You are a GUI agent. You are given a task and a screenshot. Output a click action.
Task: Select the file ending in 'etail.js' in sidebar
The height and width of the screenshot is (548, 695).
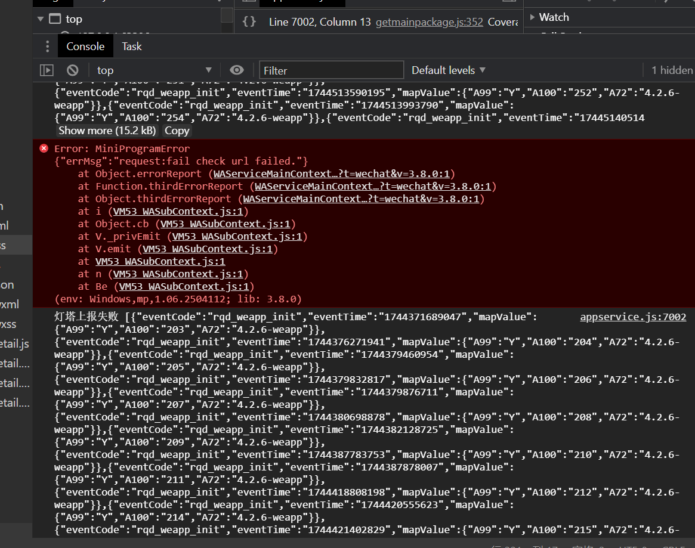pos(15,344)
